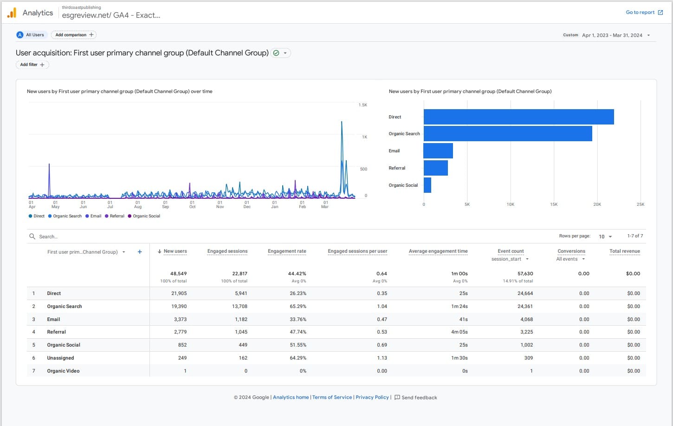Click the Go to report external-link icon
Viewport: 673px width, 426px height.
[660, 13]
